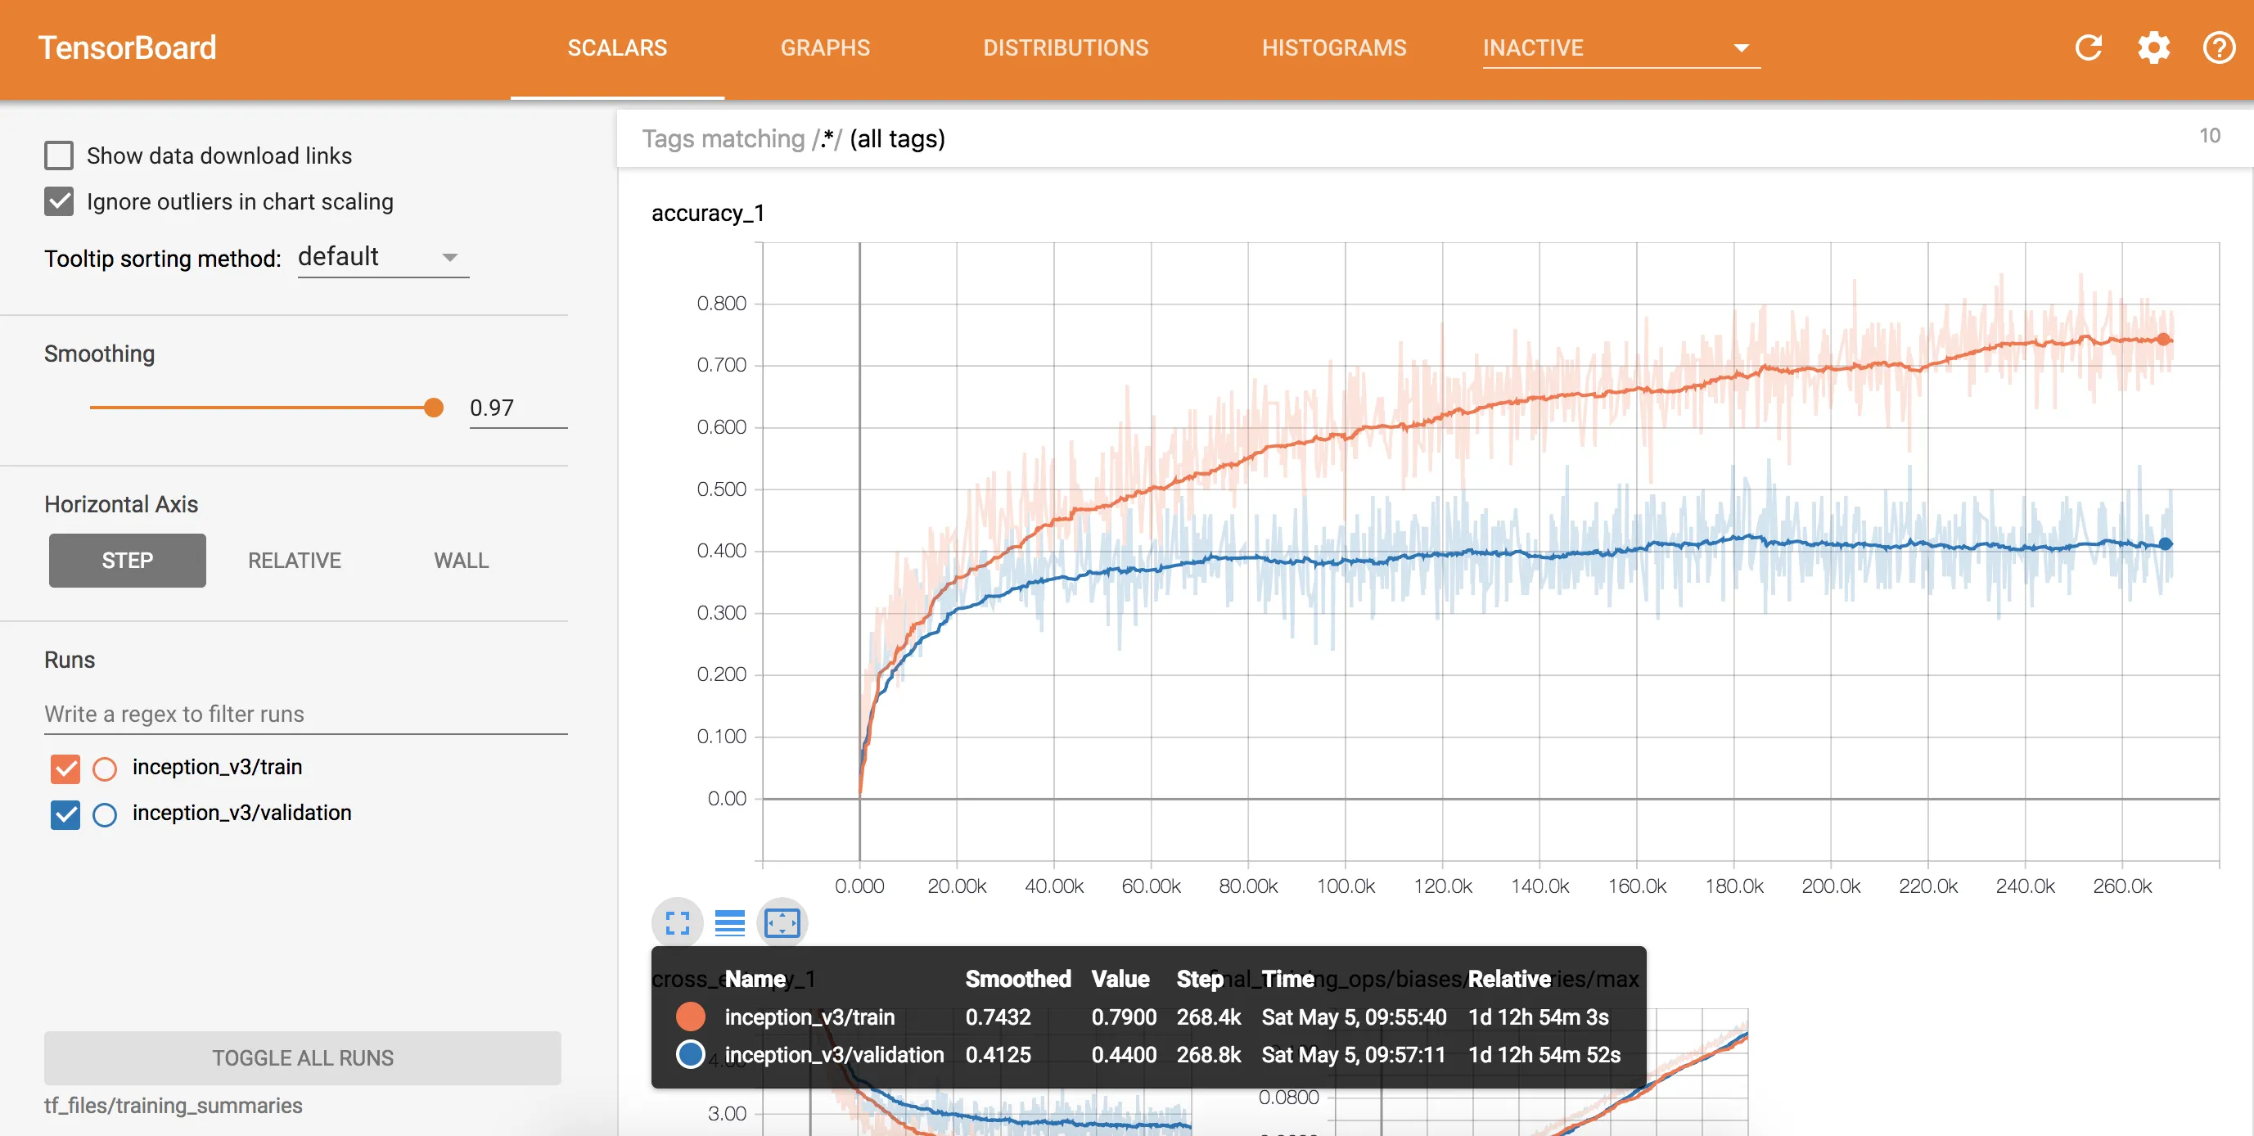Click fit domain to data icon
Screen dimensions: 2254x1136
pos(782,922)
